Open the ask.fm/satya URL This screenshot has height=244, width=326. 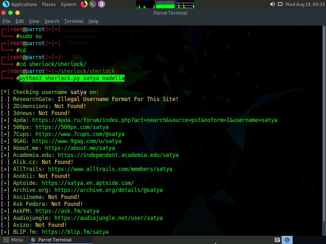click(x=67, y=211)
